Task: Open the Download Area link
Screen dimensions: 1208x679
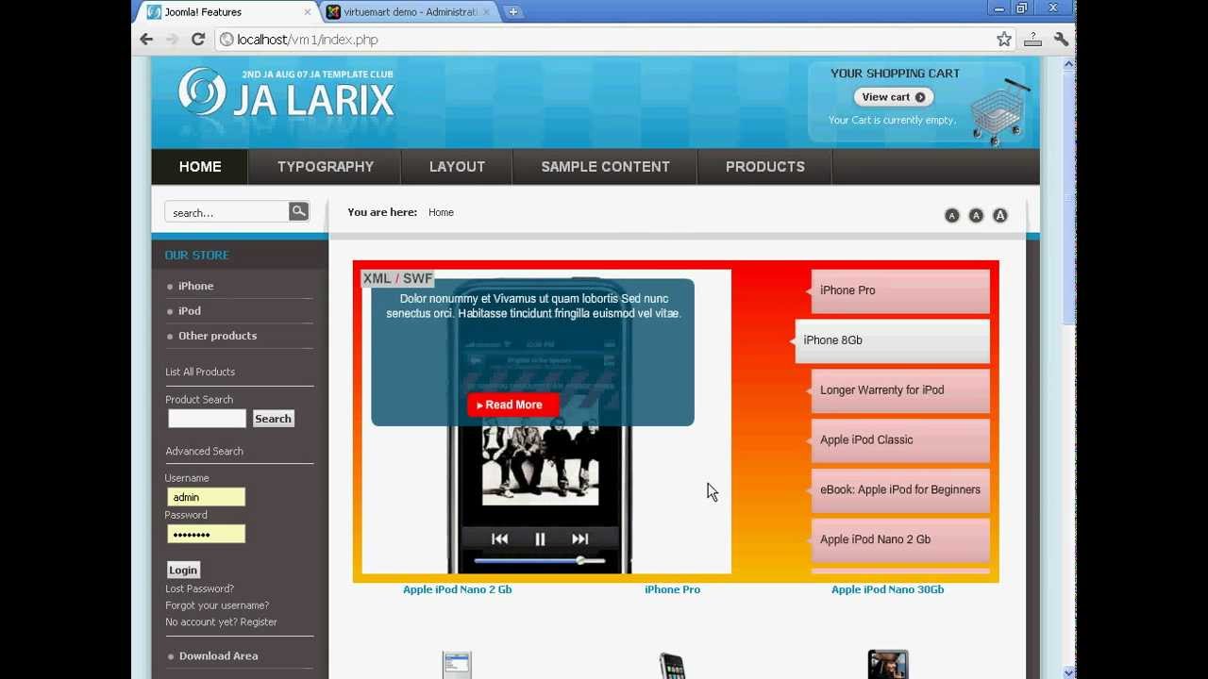Action: pos(218,656)
